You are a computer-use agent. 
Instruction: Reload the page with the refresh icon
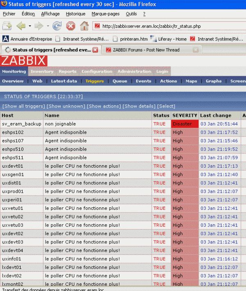57,26
